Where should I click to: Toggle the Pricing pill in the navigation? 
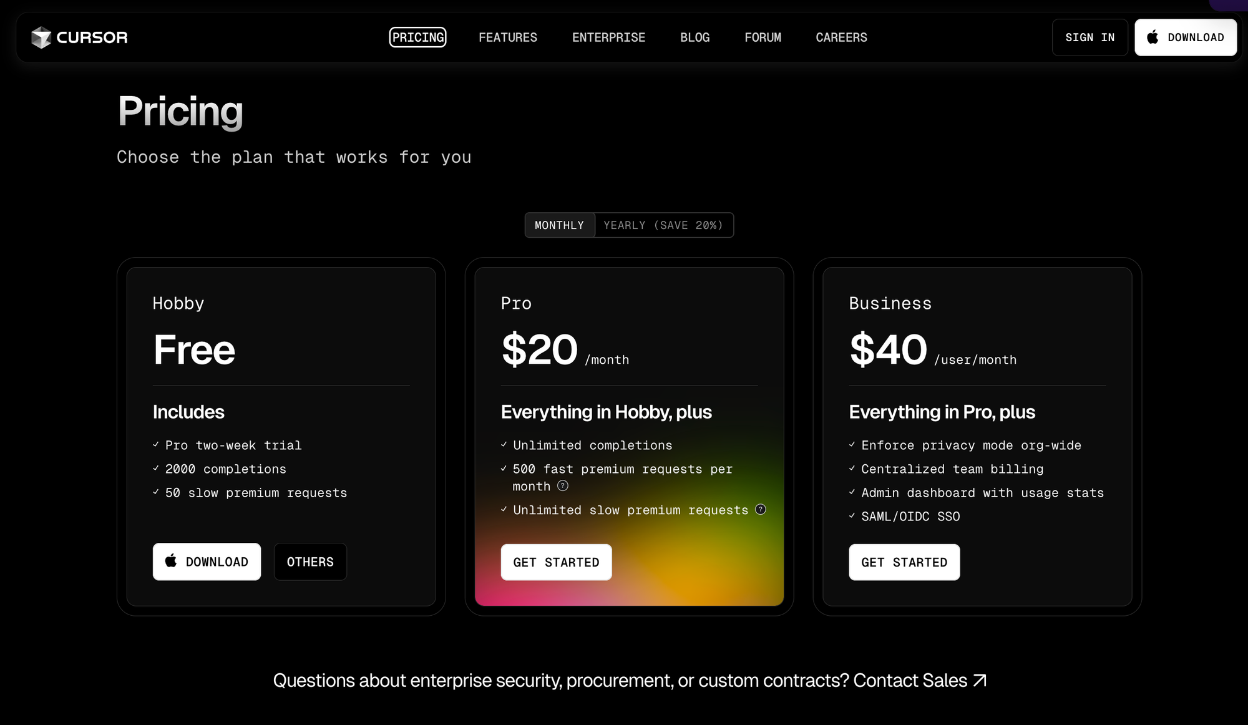[417, 37]
